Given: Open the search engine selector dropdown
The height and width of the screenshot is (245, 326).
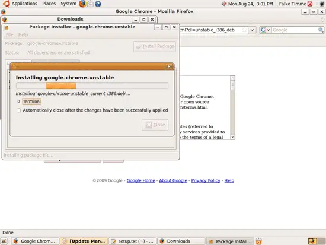Looking at the screenshot, I should pos(266,30).
